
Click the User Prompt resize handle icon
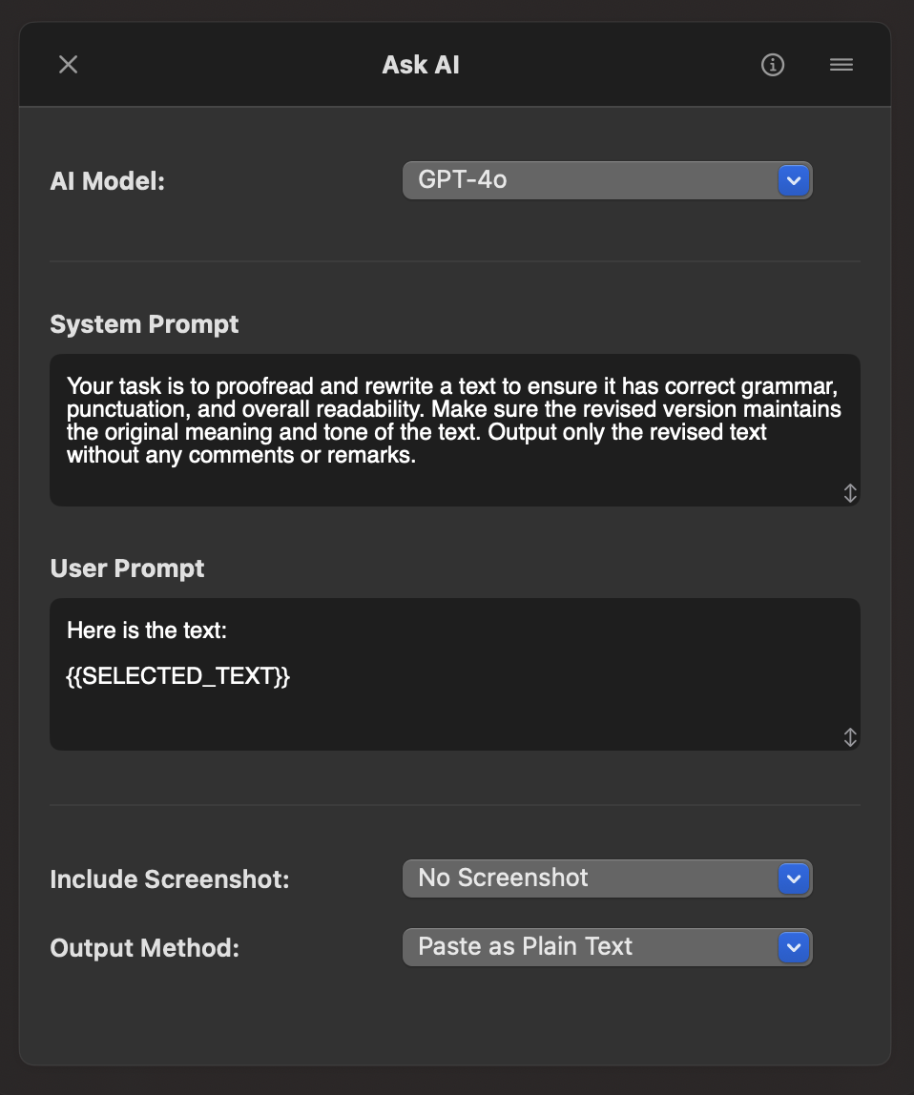849,736
